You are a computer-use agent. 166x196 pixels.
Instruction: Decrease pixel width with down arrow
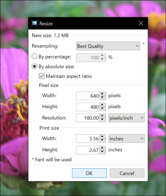coord(102,98)
